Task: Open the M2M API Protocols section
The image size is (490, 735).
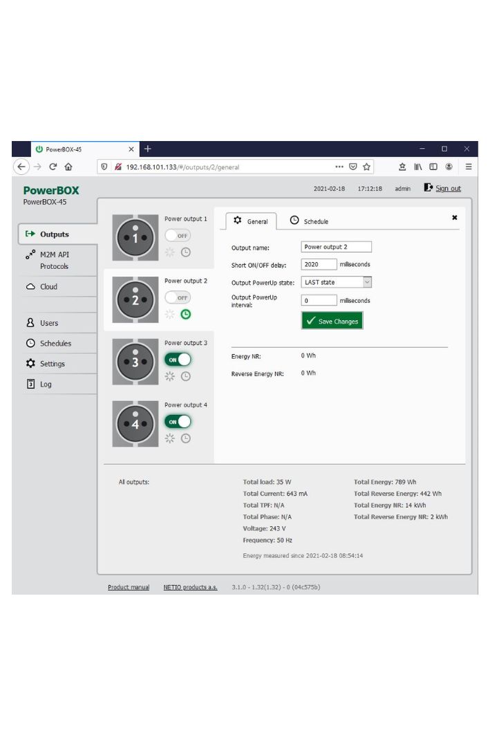Action: [54, 260]
